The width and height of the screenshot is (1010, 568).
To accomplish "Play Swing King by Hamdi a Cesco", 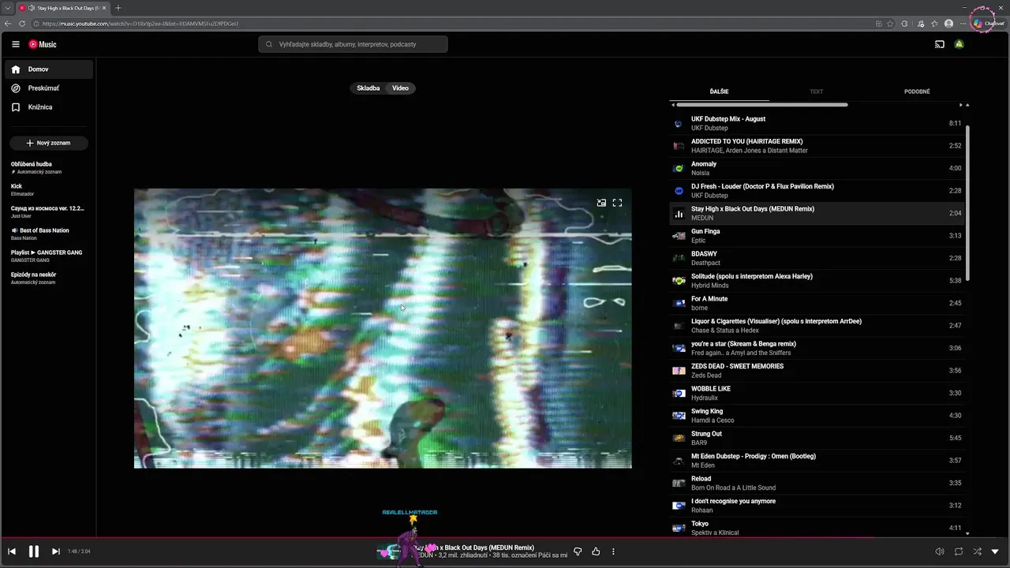I will point(817,416).
